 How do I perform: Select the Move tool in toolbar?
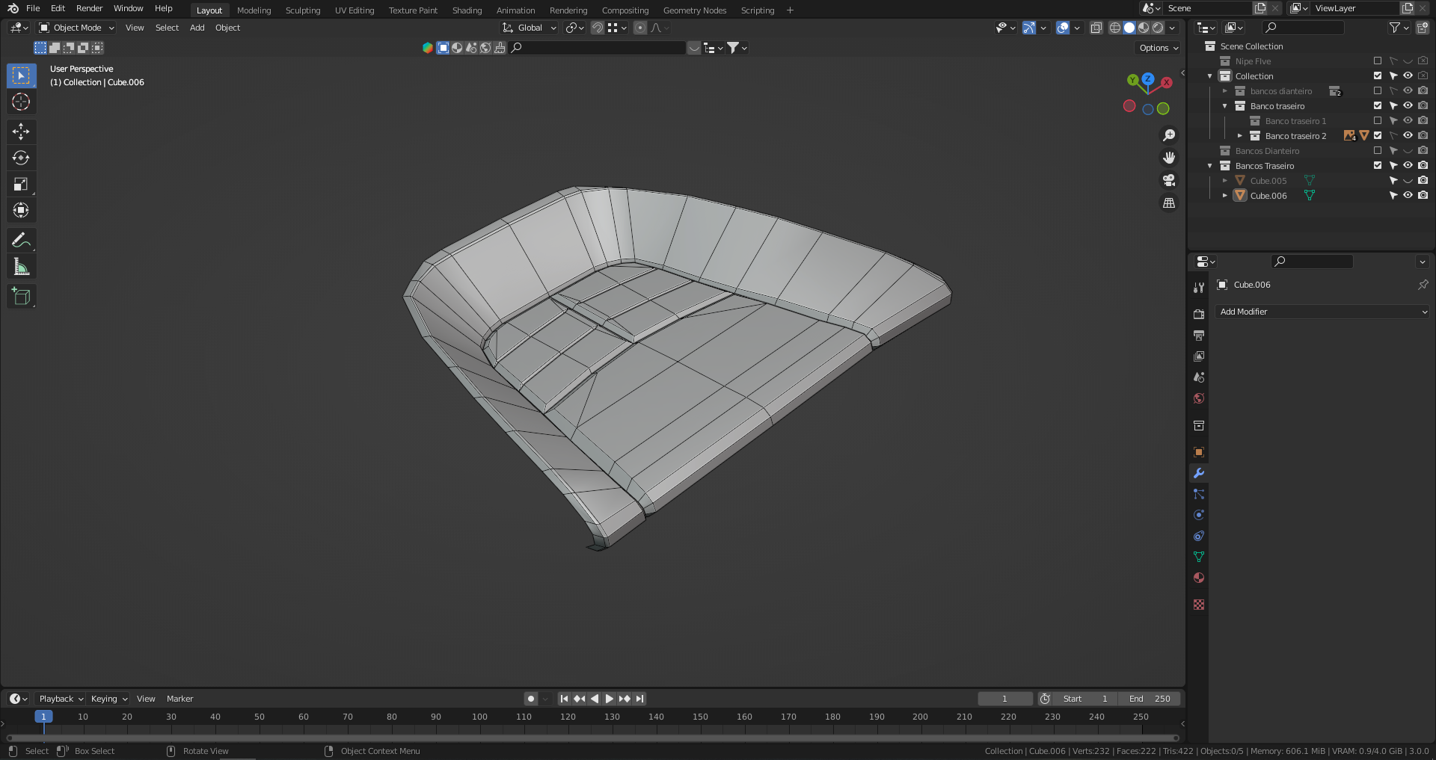pyautogui.click(x=21, y=132)
